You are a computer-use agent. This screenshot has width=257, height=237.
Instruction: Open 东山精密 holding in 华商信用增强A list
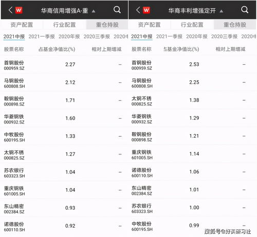[x=64, y=208]
